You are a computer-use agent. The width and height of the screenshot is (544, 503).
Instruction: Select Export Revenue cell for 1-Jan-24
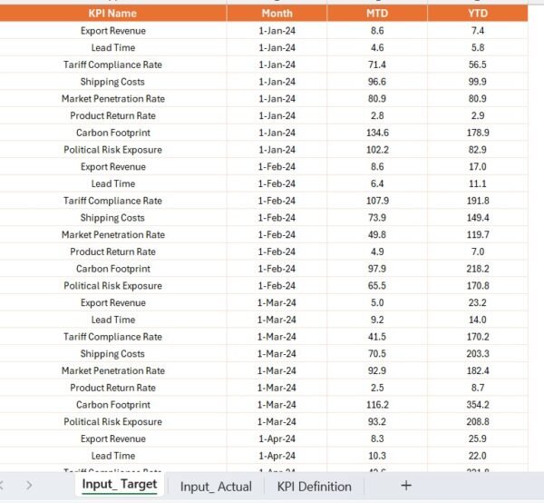pyautogui.click(x=113, y=31)
